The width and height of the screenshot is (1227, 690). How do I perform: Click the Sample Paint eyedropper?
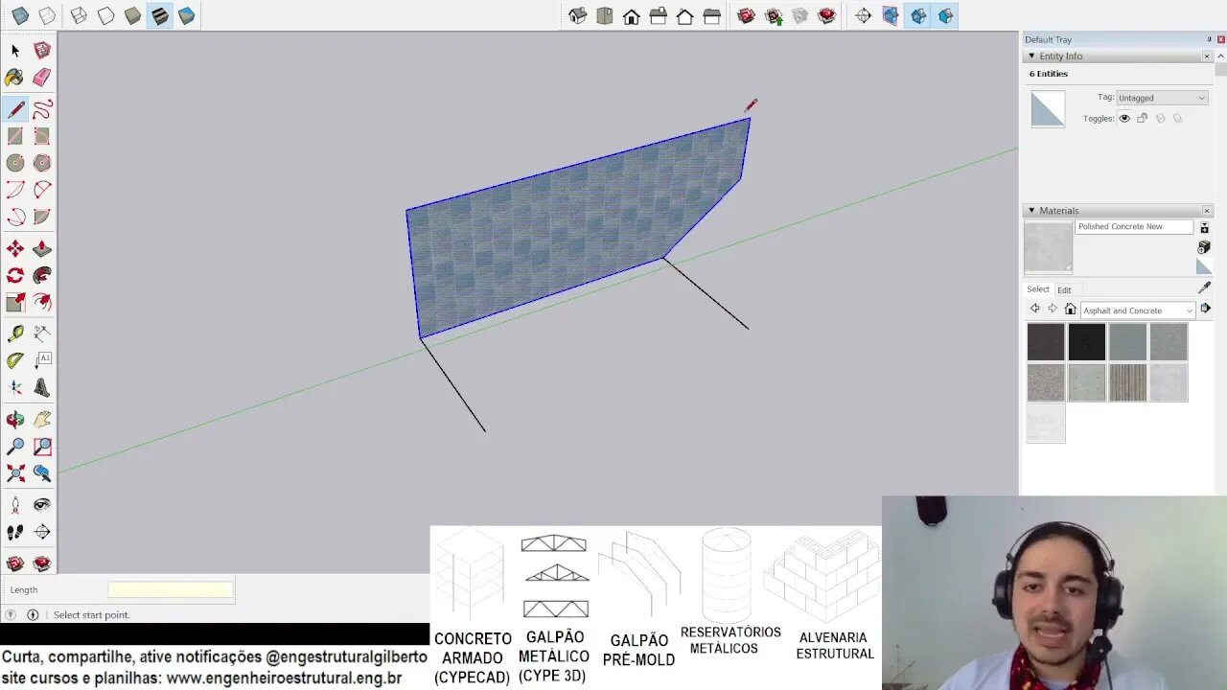tap(1205, 287)
